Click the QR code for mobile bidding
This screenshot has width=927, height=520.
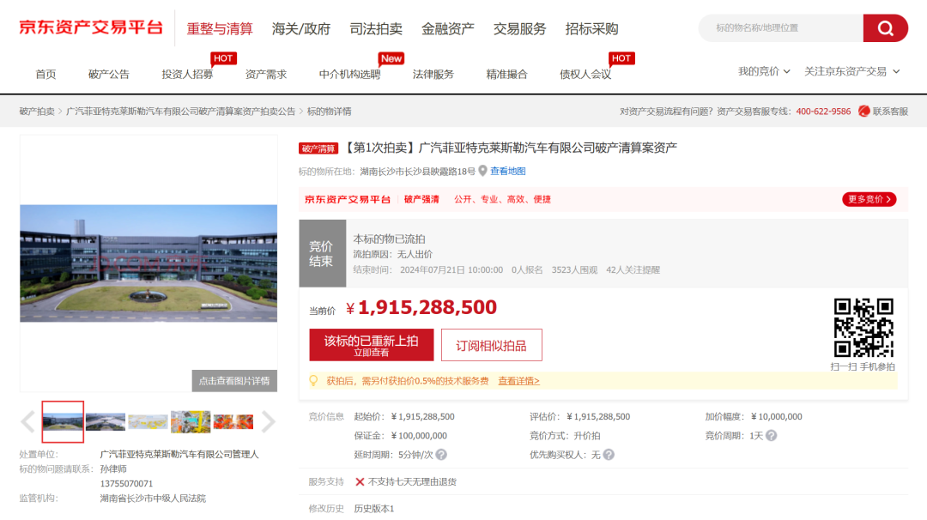[x=863, y=328]
